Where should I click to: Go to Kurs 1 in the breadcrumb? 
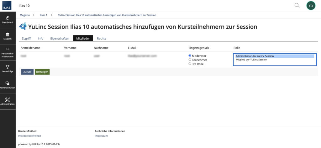point(43,15)
